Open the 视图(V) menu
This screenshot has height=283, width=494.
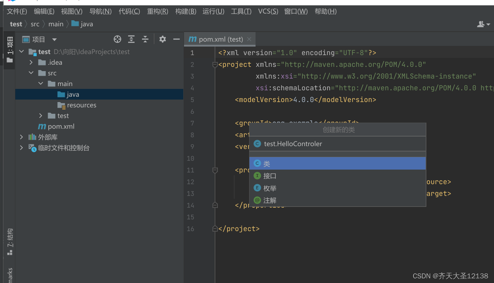click(x=72, y=11)
